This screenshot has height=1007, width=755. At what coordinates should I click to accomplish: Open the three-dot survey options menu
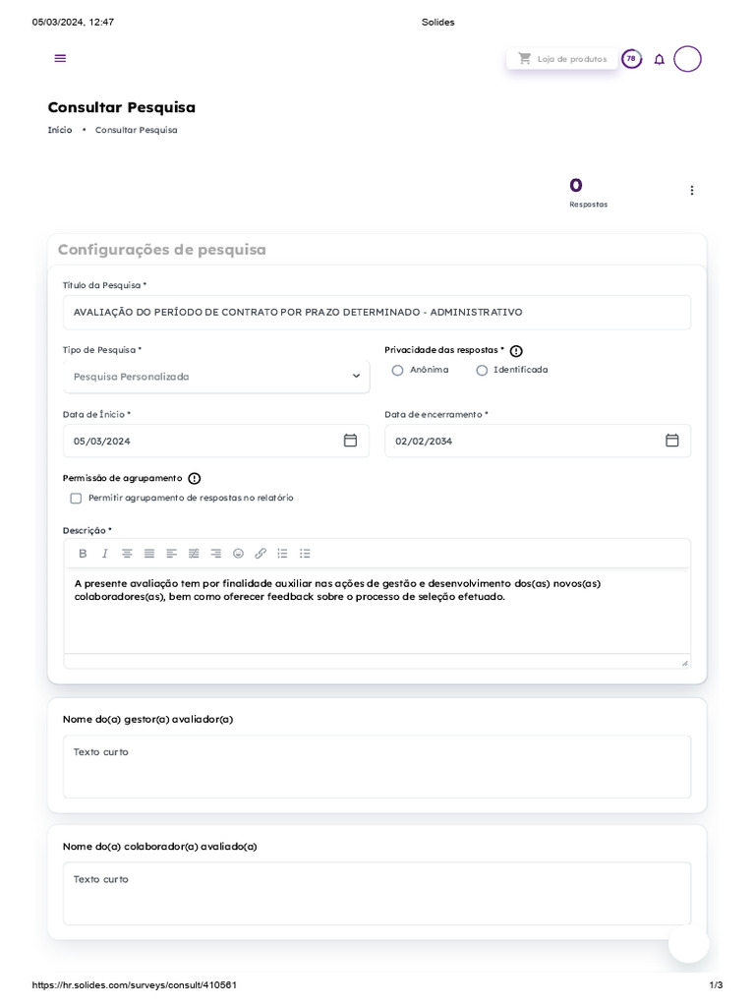tap(691, 190)
